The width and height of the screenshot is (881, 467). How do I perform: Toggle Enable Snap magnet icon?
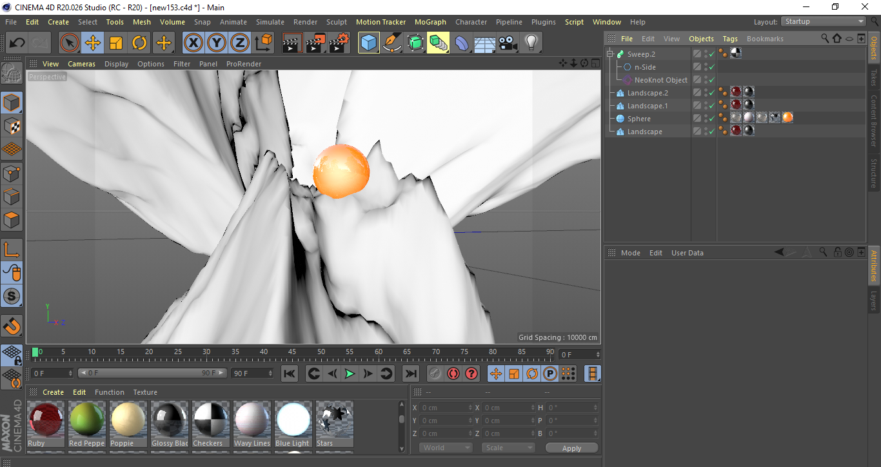pos(12,326)
